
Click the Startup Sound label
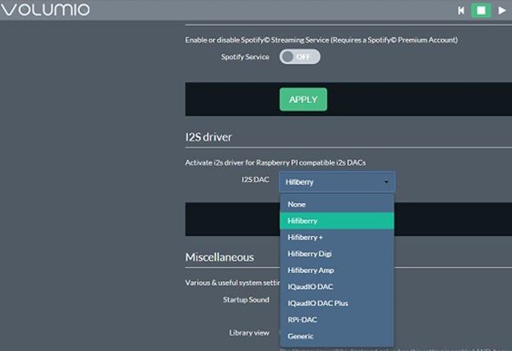point(246,299)
